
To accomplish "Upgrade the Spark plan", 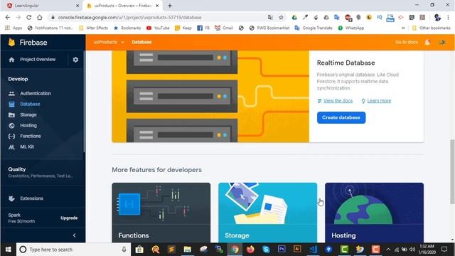I will (69, 218).
